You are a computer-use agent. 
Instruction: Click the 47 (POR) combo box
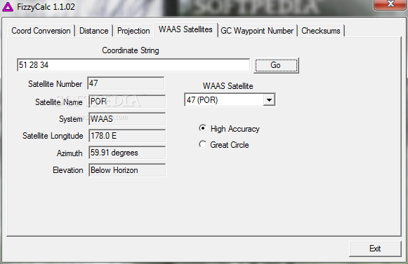pyautogui.click(x=230, y=100)
